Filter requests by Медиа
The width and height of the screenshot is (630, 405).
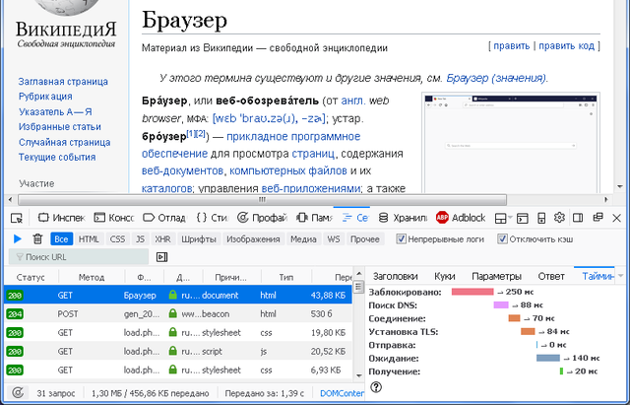click(x=303, y=238)
